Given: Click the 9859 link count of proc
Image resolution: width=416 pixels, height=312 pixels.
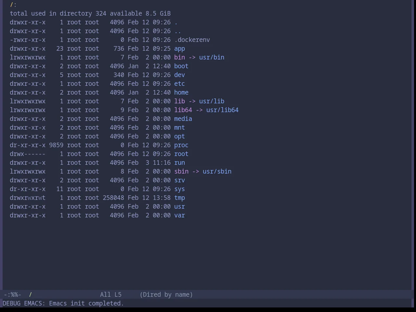Looking at the screenshot, I should point(56,145).
